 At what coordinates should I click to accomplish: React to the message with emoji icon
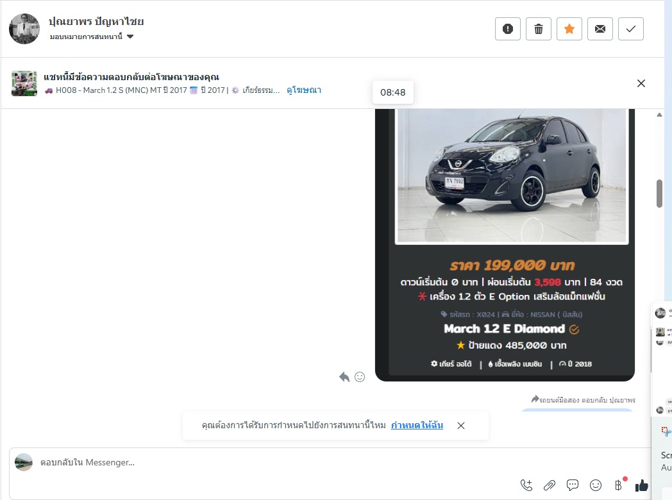[x=360, y=377]
